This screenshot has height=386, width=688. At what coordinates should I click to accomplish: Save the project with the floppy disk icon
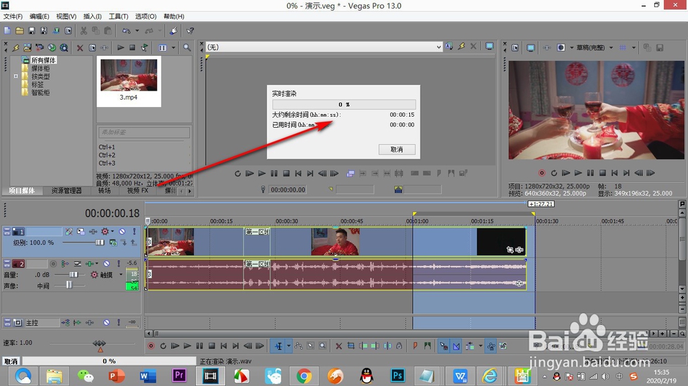coord(32,31)
